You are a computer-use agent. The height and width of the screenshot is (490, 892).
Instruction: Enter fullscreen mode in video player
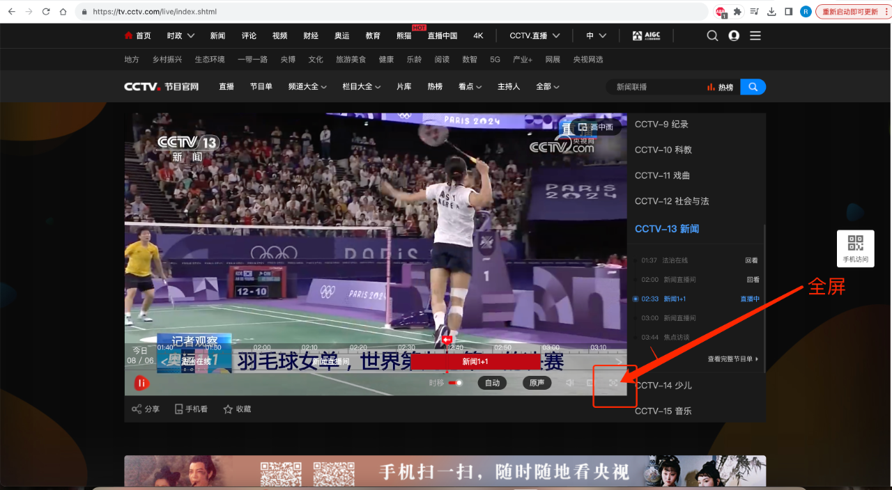pyautogui.click(x=613, y=383)
